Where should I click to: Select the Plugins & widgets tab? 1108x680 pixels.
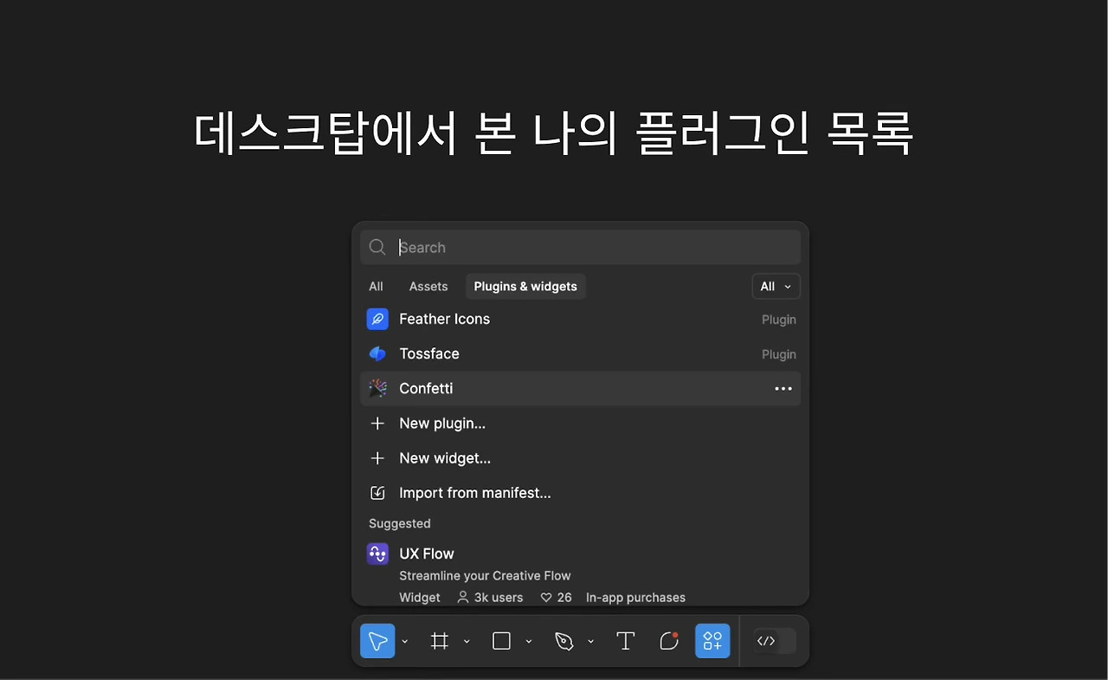point(525,287)
